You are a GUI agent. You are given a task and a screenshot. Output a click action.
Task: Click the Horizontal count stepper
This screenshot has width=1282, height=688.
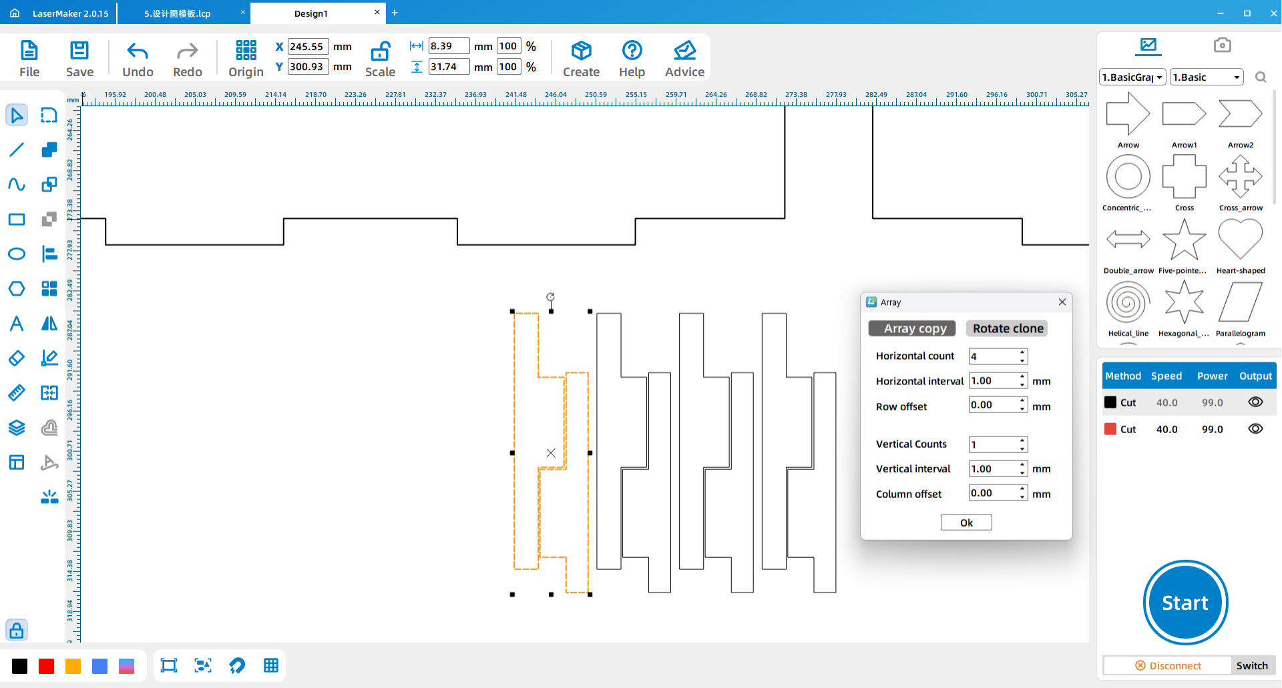click(x=1022, y=356)
